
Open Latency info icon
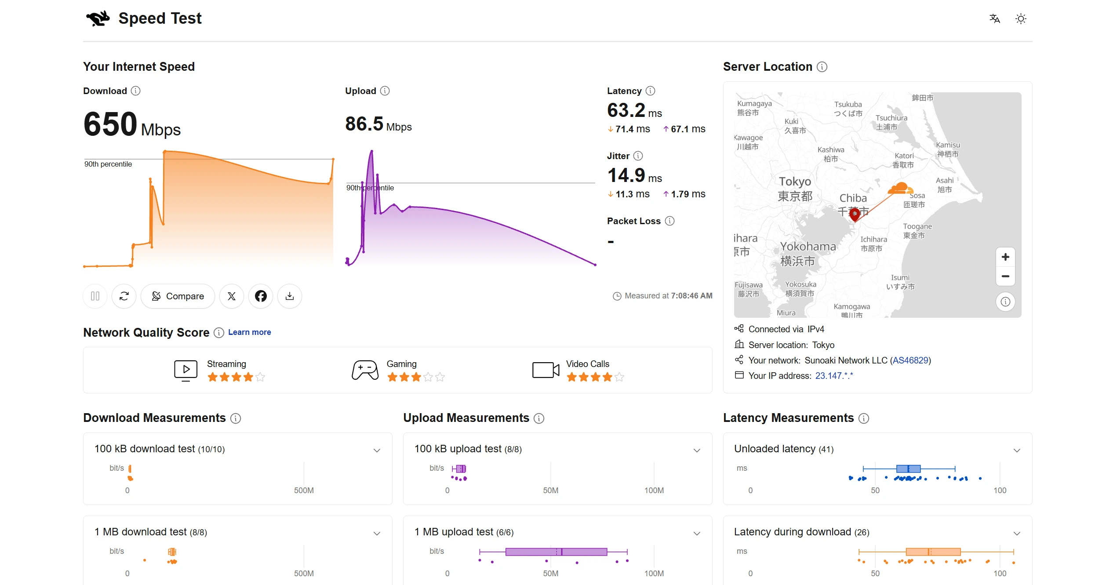pyautogui.click(x=651, y=91)
